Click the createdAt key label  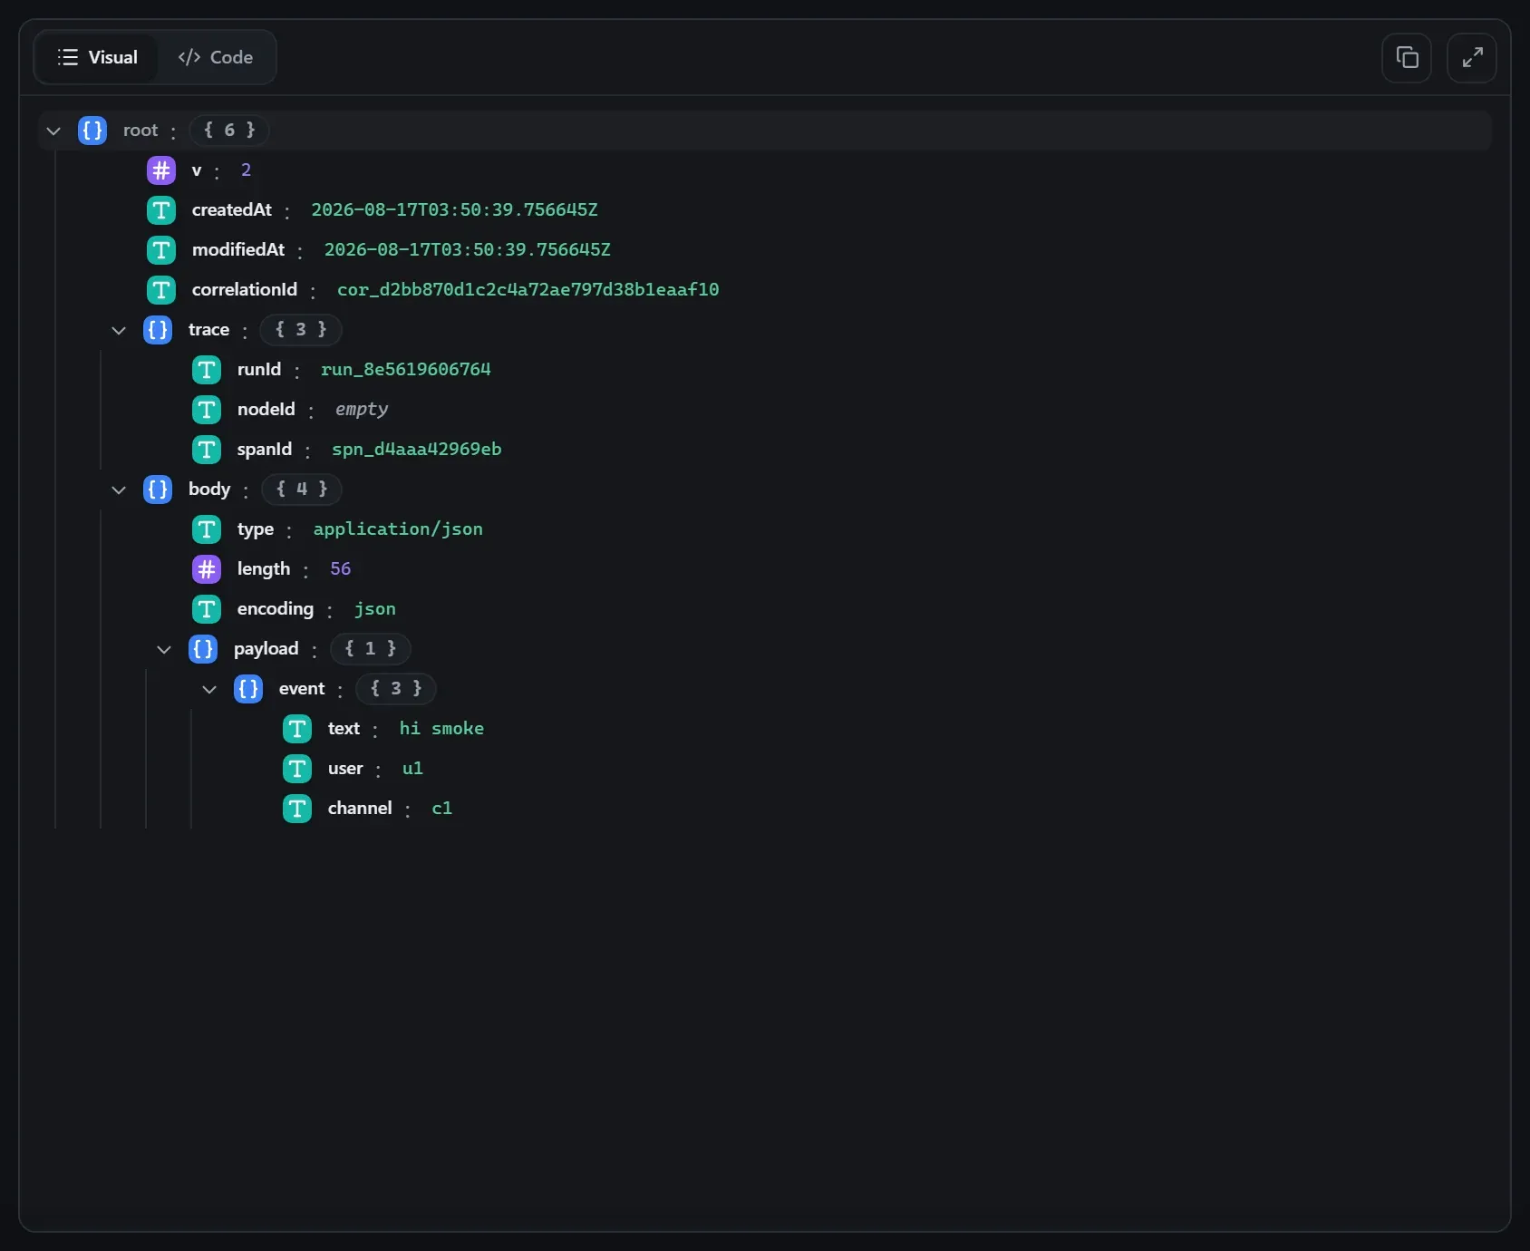[x=232, y=210]
